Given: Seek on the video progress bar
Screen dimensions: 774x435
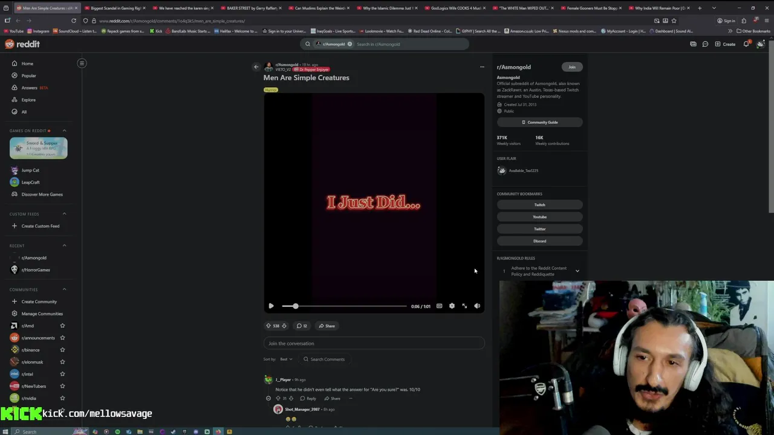Looking at the screenshot, I should click(x=344, y=306).
